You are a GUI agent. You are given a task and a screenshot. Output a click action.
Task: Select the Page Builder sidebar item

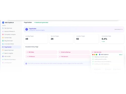tap(11, 47)
